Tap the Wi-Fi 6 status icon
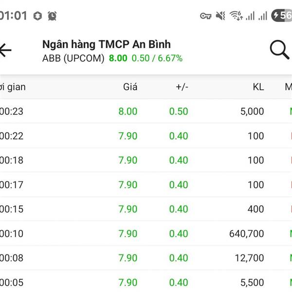This screenshot has width=292, height=292. tap(236, 16)
